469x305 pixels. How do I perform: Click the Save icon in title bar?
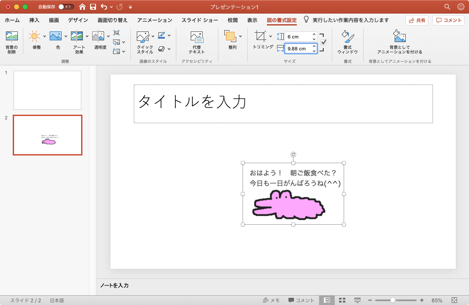click(93, 7)
